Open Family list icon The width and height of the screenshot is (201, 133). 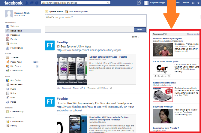point(8,126)
